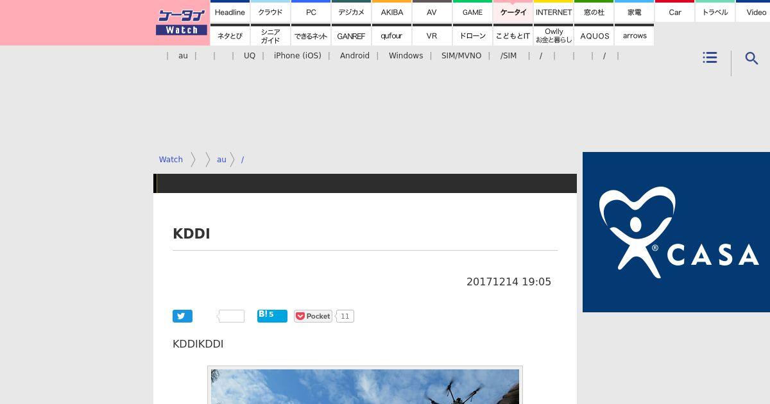
Task: Follow the Watch breadcrumb link
Action: click(171, 160)
